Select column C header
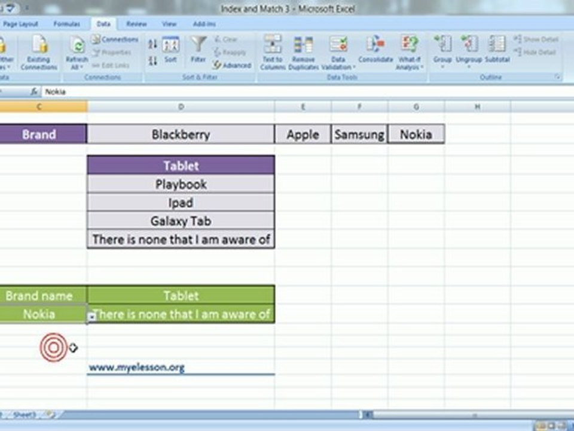This screenshot has width=574, height=431. (x=43, y=107)
